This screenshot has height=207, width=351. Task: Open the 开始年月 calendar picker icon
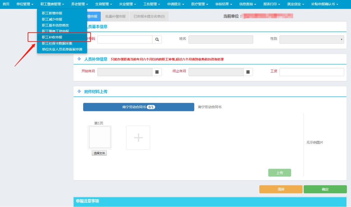click(157, 72)
